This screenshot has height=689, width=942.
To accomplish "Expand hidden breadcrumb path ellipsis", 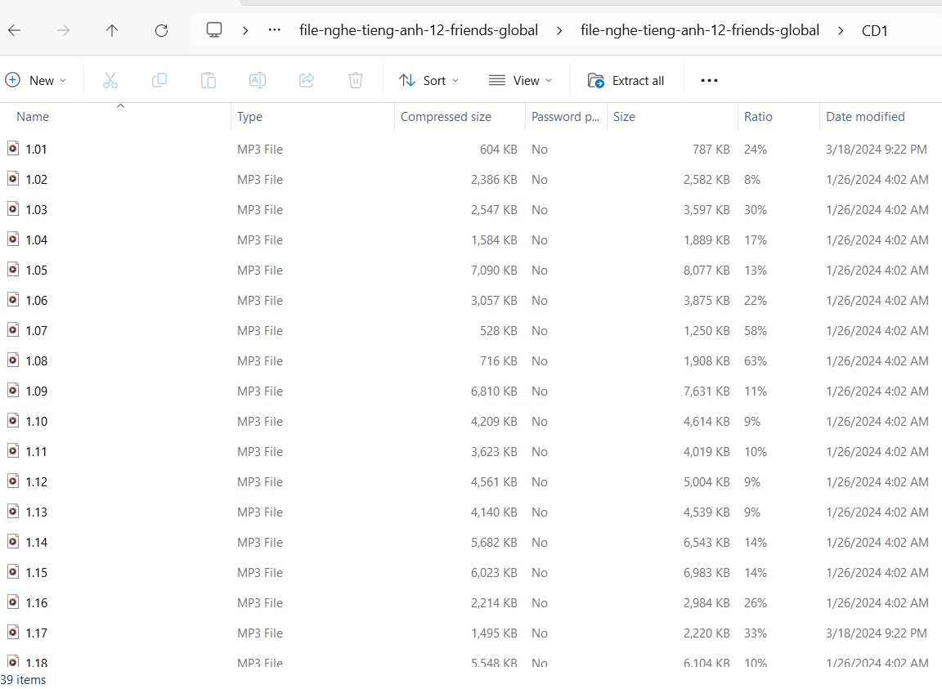I will click(275, 31).
